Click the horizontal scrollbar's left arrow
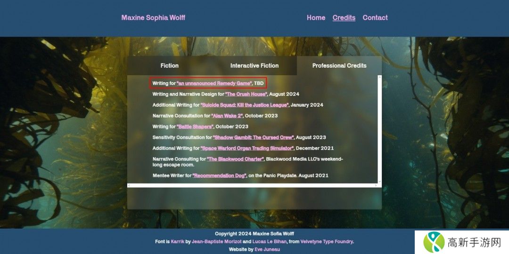 (x=130, y=185)
